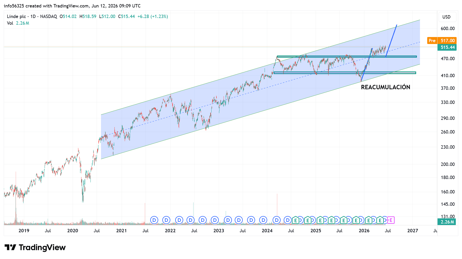Viewport: 462px width, 259px height.
Task: Open the upcoming pink earnings marker
Action: tap(391, 220)
